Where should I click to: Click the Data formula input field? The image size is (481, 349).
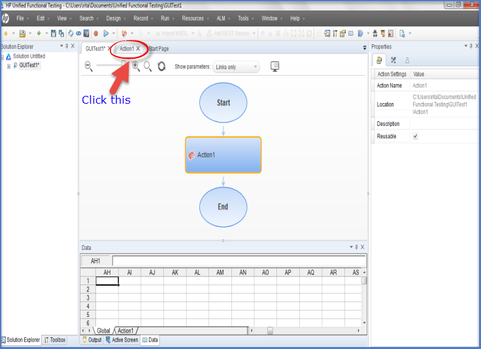(239, 261)
